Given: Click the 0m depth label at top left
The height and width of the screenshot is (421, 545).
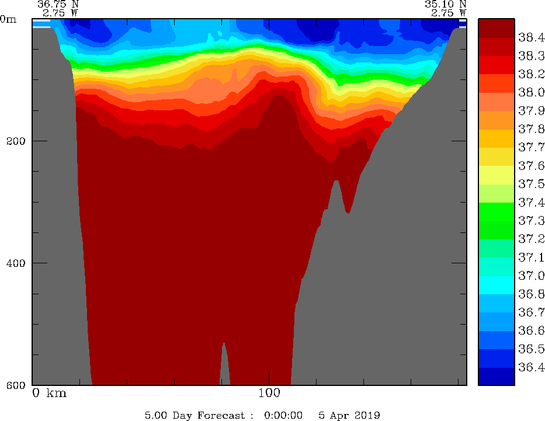Looking at the screenshot, I should coord(9,19).
